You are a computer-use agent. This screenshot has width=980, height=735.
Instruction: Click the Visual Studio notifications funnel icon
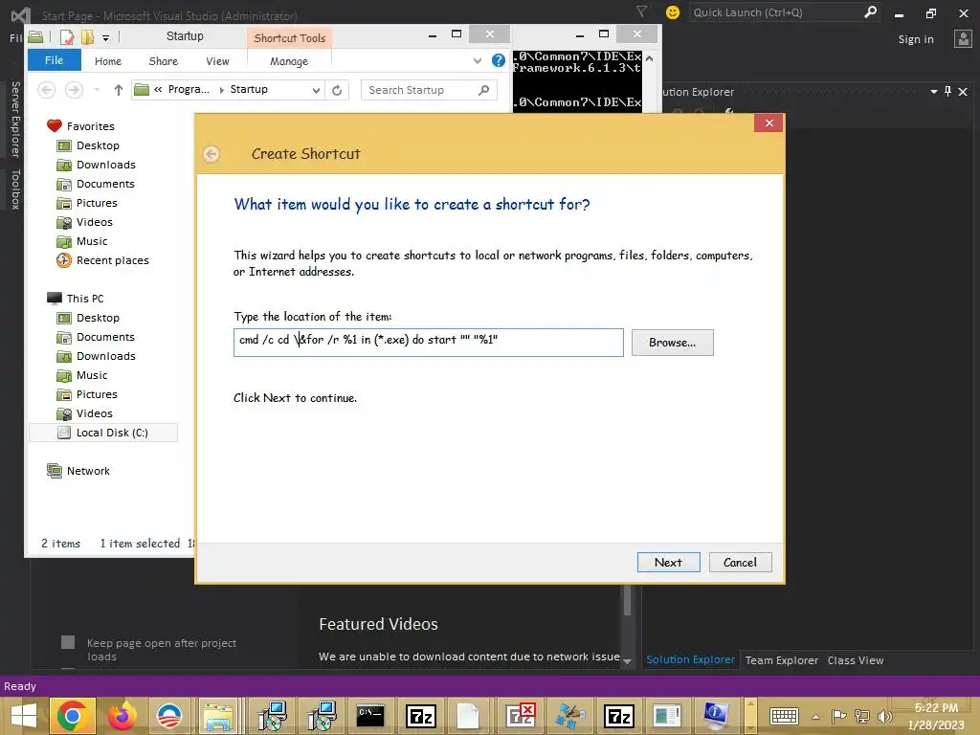click(641, 11)
